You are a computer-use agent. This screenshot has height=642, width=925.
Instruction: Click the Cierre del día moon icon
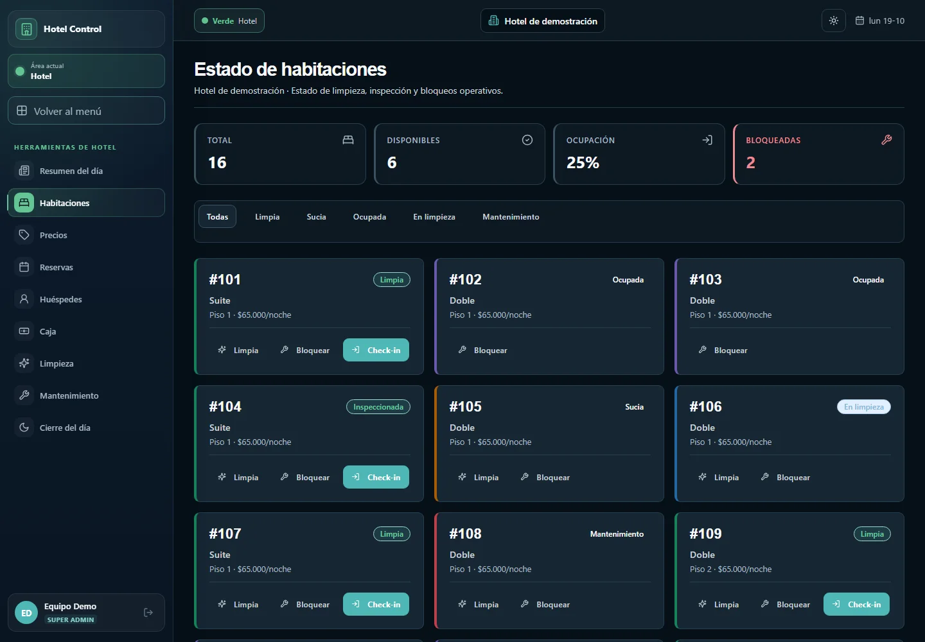point(24,428)
